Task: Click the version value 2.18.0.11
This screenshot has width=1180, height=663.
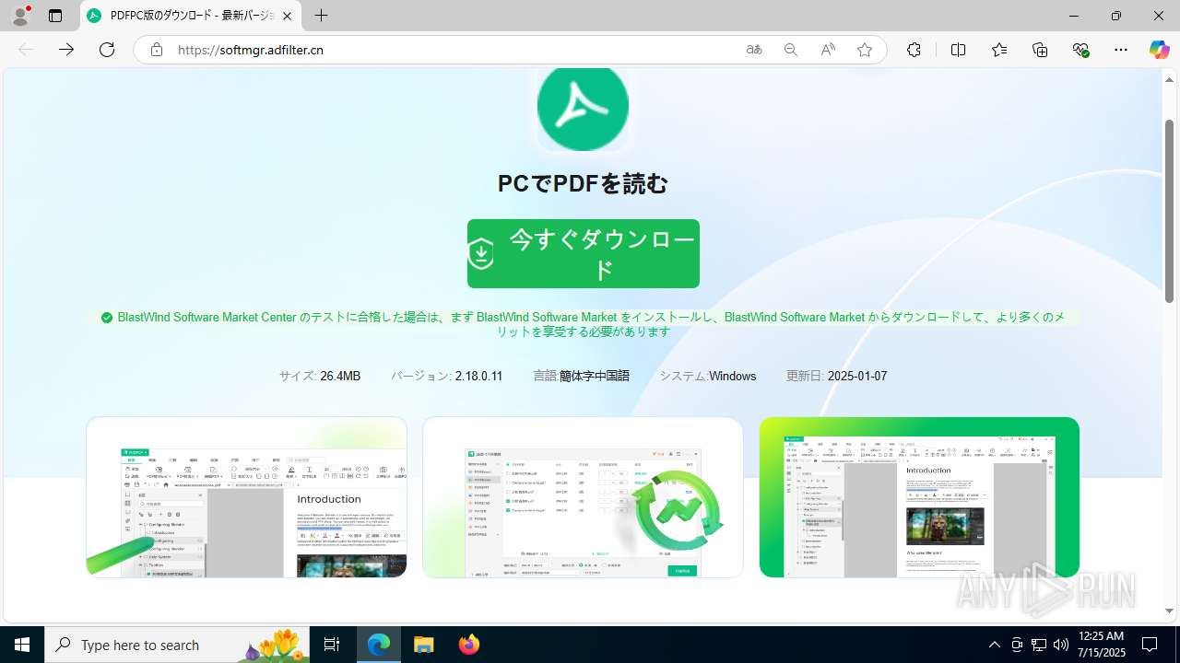Action: point(478,376)
